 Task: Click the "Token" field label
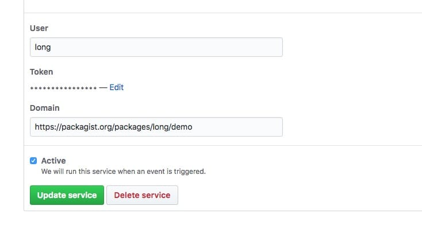coord(41,72)
